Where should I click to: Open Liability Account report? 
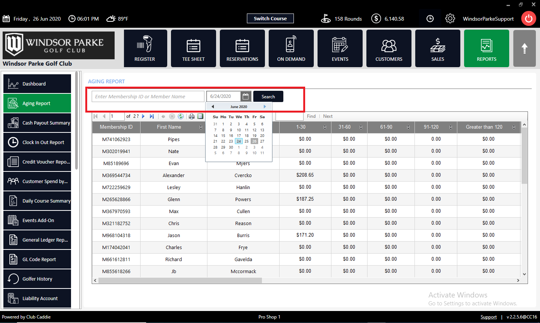coord(37,298)
